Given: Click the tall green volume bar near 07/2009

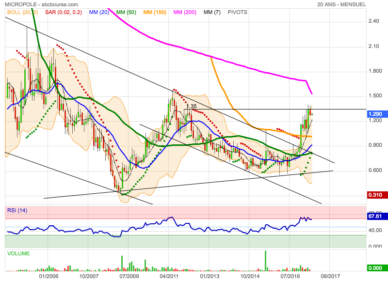Looking at the screenshot, I should pos(122,264).
